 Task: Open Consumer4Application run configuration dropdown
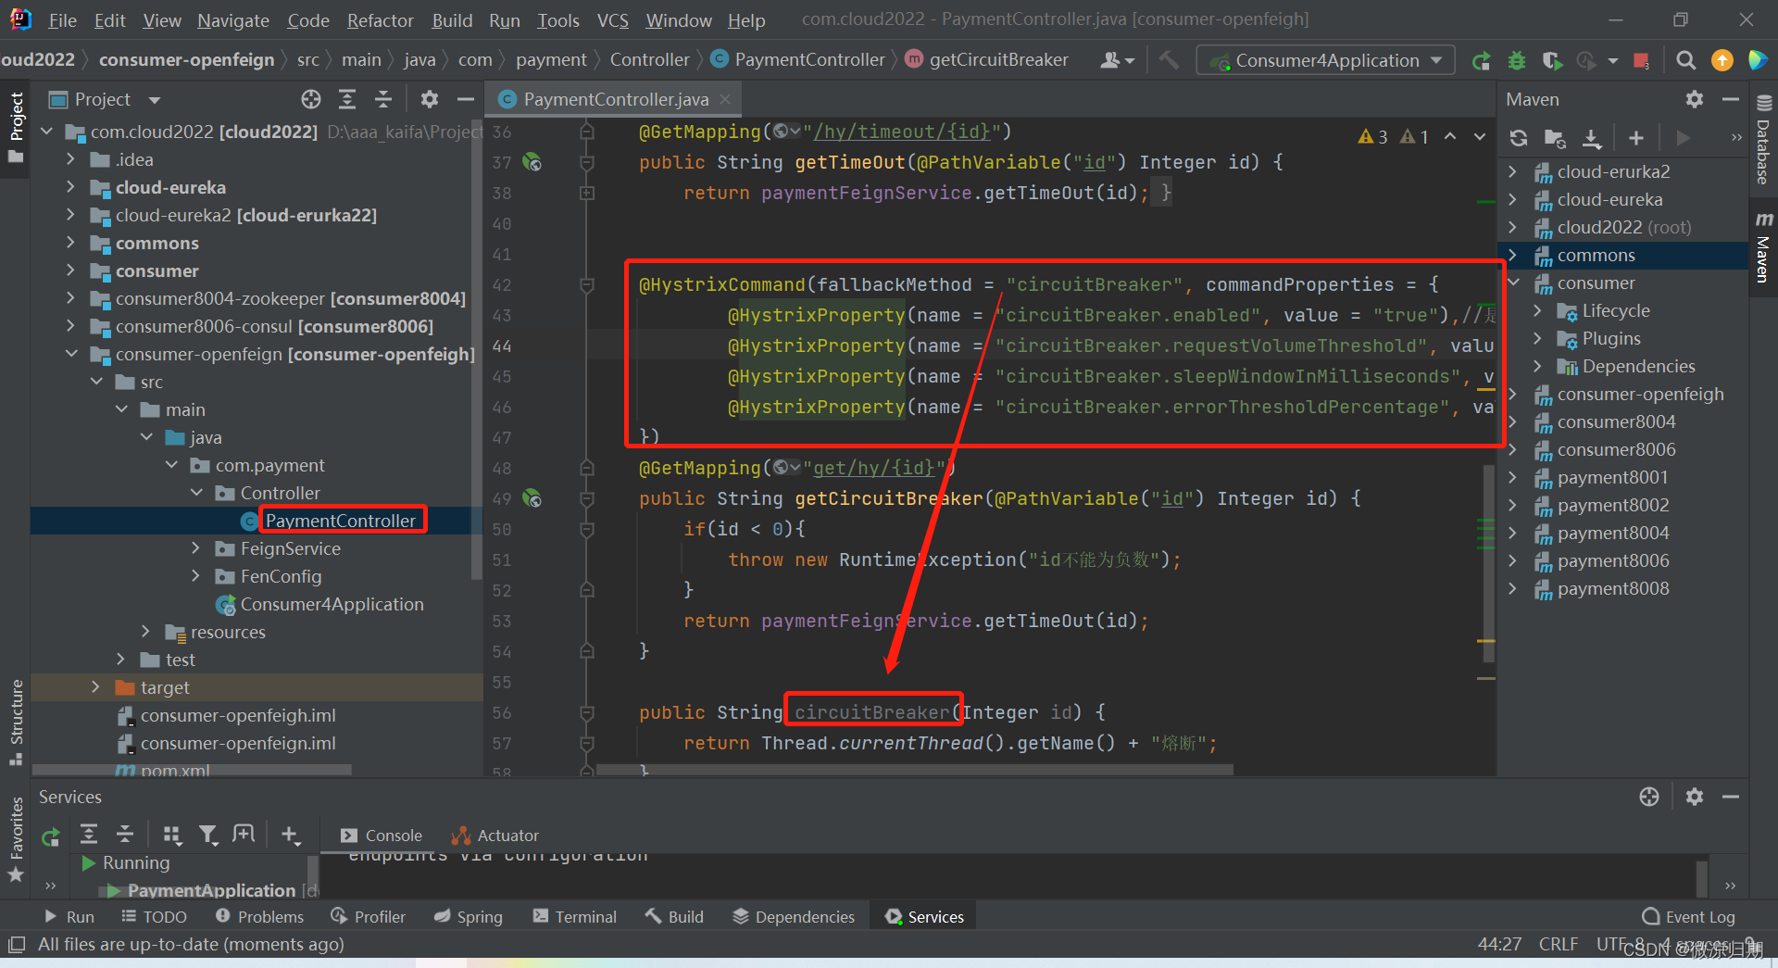[1326, 60]
